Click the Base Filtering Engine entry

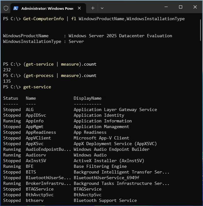coord(100,166)
